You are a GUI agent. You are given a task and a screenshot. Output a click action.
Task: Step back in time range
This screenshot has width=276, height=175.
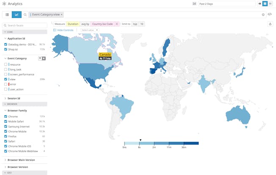260,4
